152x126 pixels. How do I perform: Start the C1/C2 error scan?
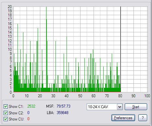136,107
